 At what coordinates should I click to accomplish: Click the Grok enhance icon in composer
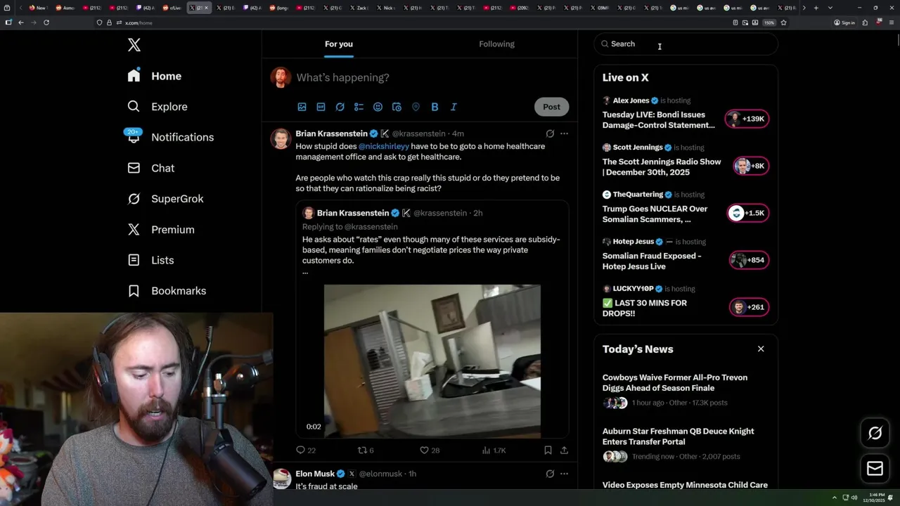pos(340,107)
